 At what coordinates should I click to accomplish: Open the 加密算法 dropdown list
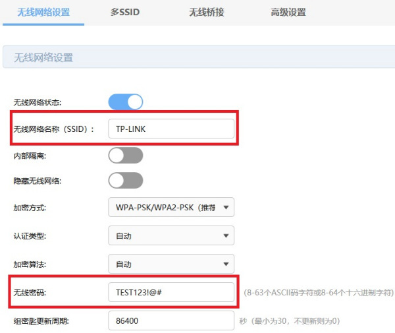[171, 264]
